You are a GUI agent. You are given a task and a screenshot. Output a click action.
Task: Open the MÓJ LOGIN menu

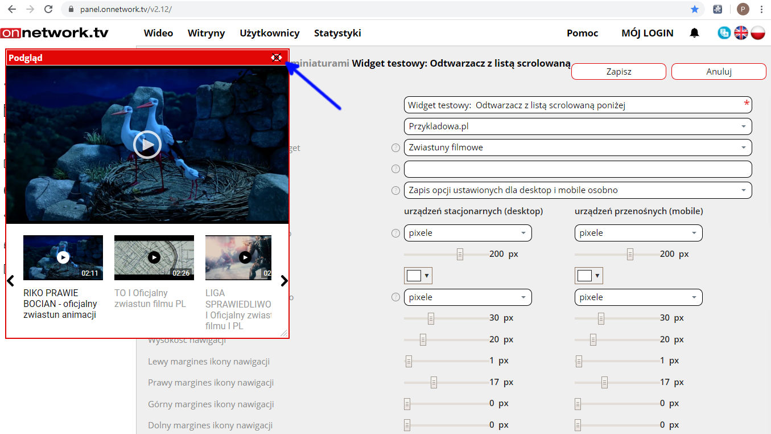tap(648, 33)
